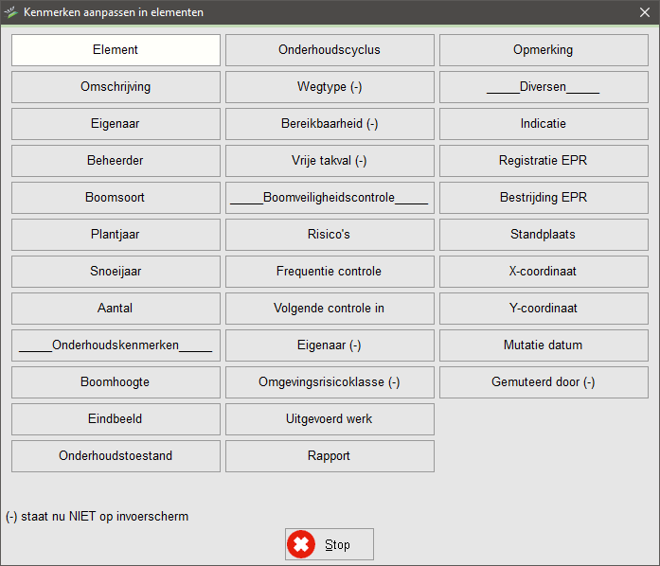This screenshot has width=660, height=566.
Task: Click the Onderhoudscyclus button
Action: coord(330,50)
